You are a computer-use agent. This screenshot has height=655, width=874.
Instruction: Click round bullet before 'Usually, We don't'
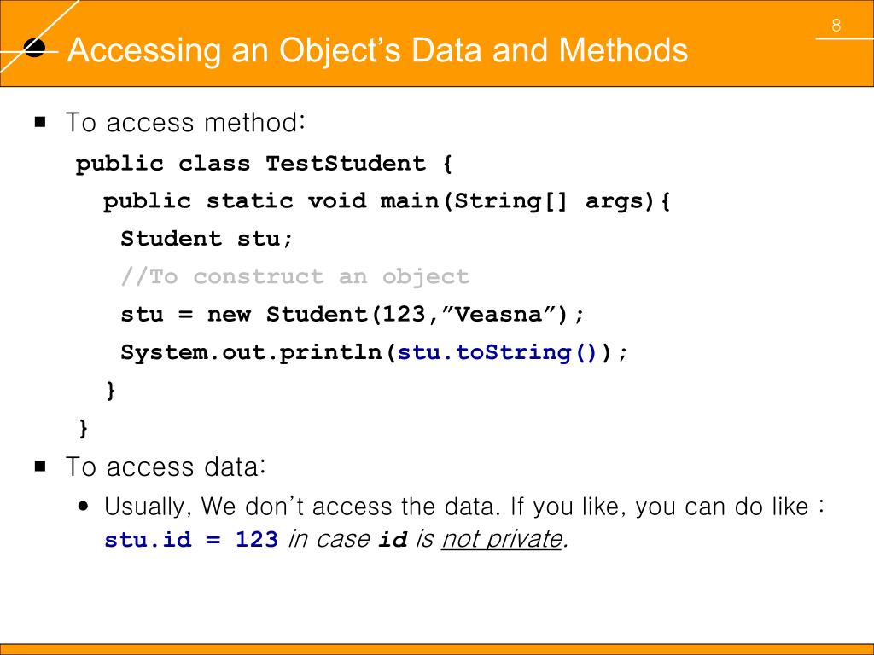point(84,507)
